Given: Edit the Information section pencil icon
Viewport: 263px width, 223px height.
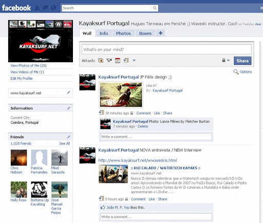Looking at the screenshot, I should point(68,108).
